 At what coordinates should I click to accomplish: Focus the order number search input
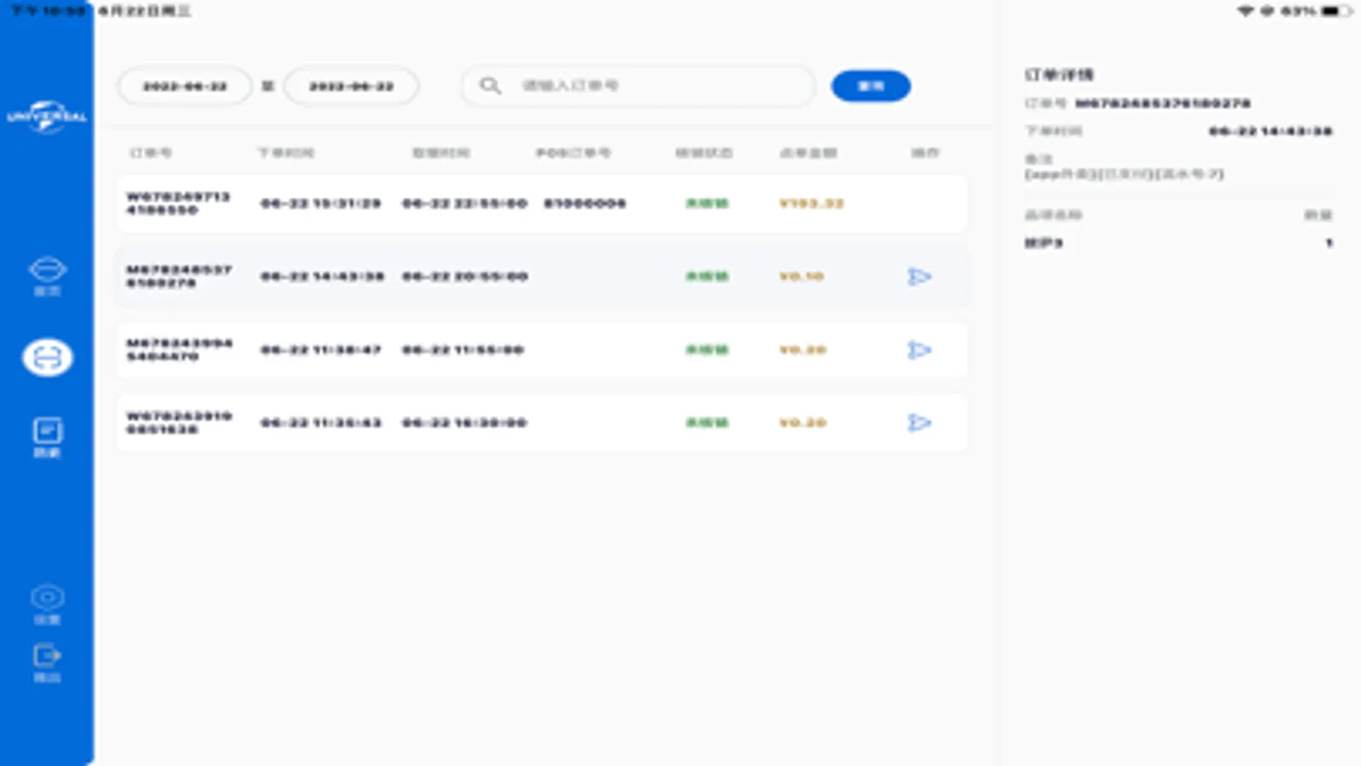(638, 85)
